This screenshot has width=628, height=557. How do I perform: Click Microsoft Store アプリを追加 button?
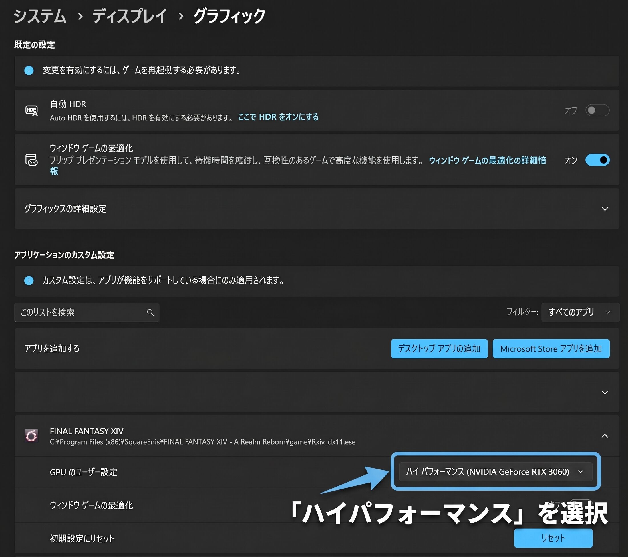pos(551,348)
